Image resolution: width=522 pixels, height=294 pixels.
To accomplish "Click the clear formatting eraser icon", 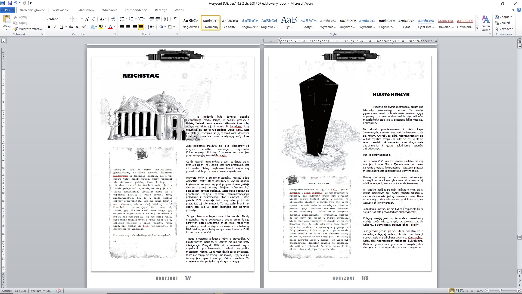I will pos(113,19).
